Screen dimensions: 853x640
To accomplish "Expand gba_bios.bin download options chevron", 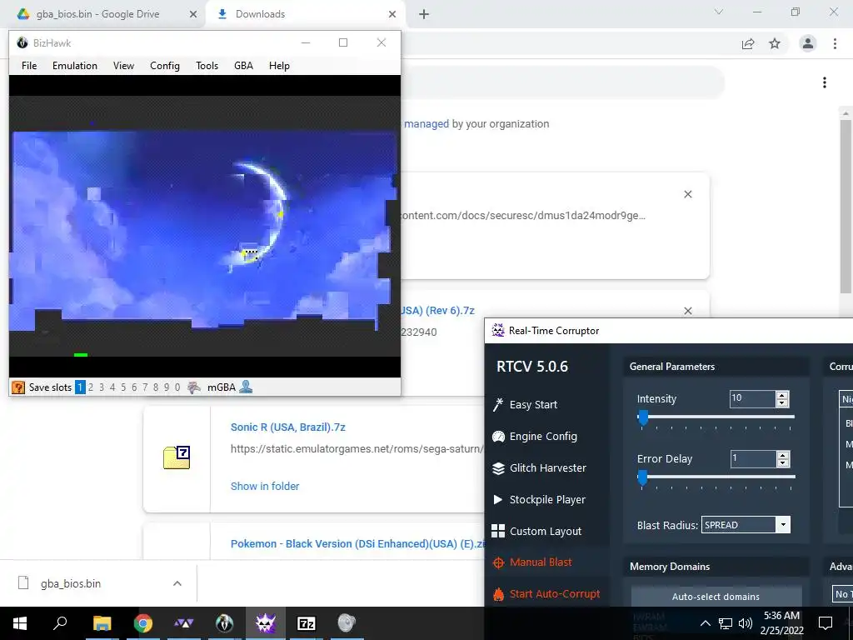I will [177, 583].
